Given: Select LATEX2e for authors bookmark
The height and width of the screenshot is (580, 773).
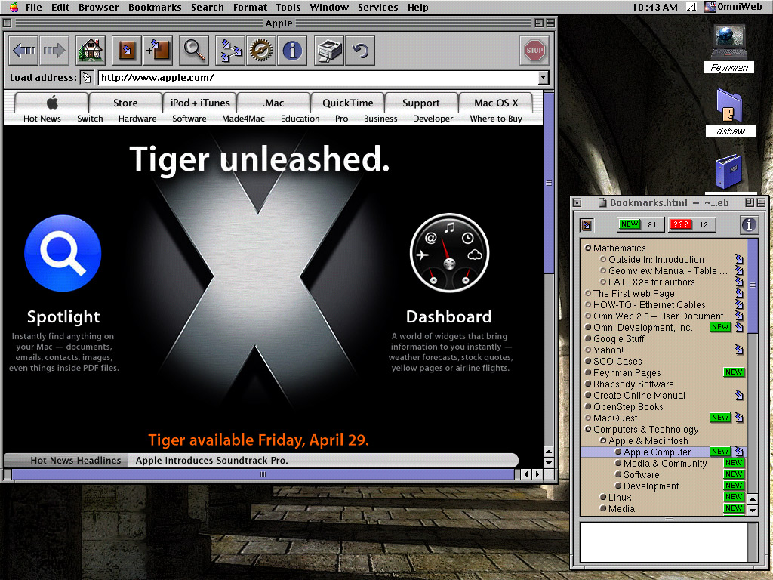Looking at the screenshot, I should click(x=651, y=282).
